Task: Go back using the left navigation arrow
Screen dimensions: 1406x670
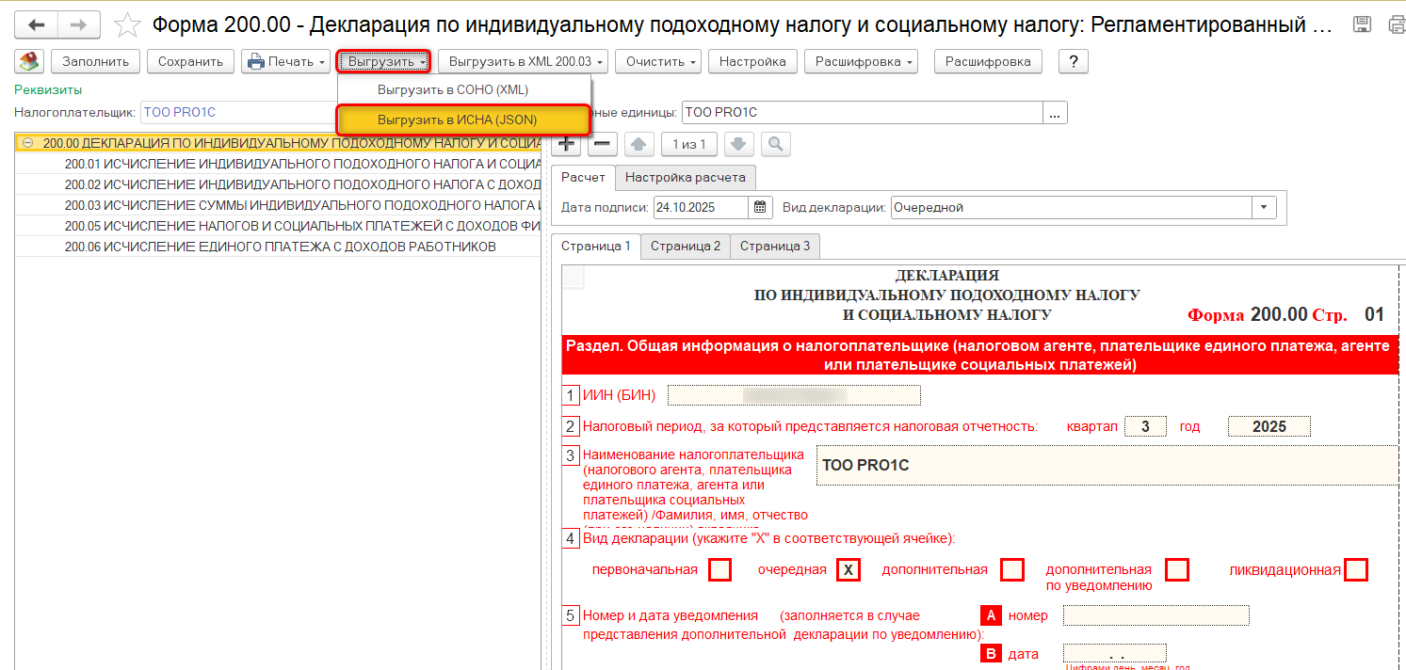Action: tap(37, 24)
